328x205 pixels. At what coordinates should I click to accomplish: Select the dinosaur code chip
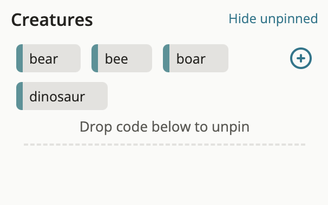coord(62,96)
